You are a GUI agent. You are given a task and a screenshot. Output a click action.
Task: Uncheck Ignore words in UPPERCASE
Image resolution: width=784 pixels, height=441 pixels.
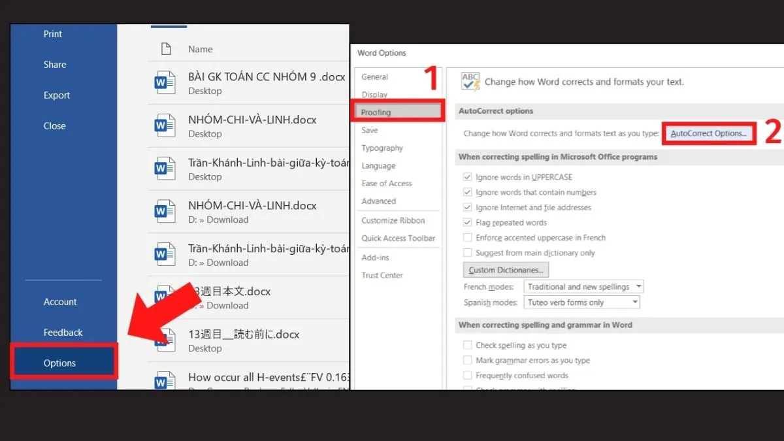tap(468, 176)
